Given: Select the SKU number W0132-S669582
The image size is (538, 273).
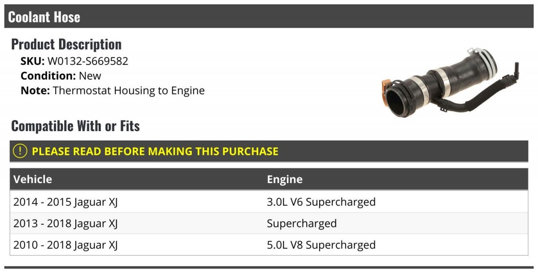Looking at the screenshot, I should 88,61.
